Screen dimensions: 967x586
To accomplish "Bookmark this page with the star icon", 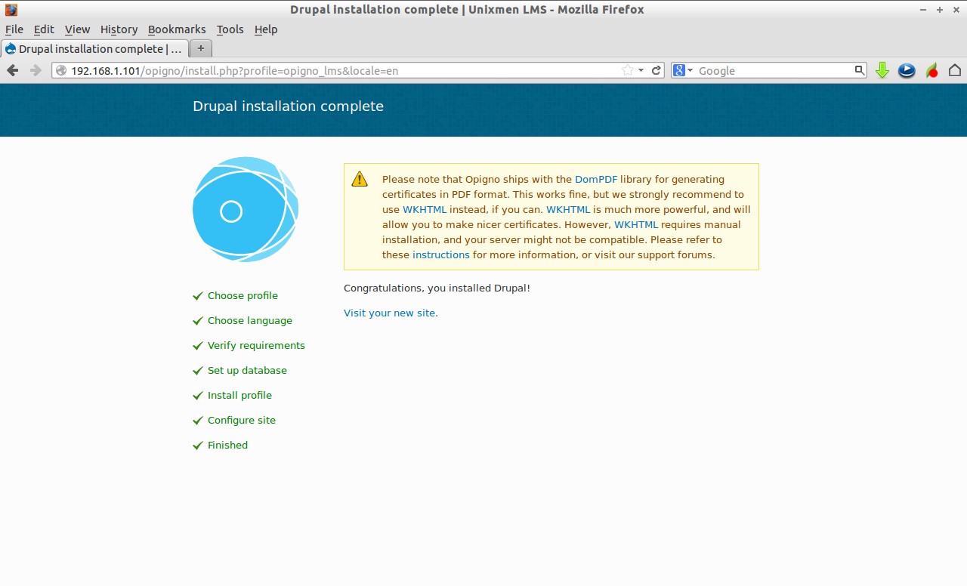I will coord(628,70).
